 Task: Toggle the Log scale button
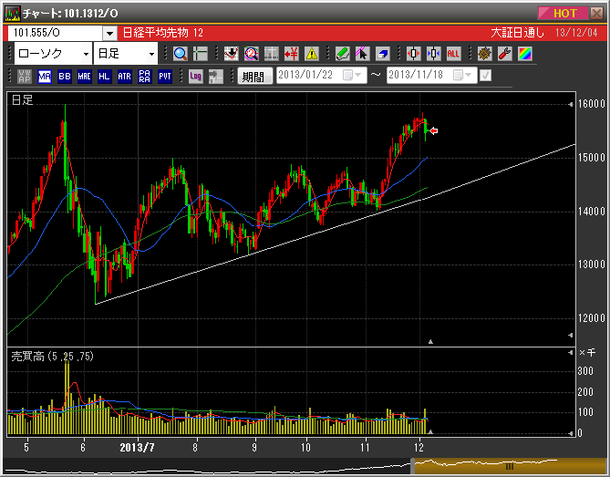[195, 77]
